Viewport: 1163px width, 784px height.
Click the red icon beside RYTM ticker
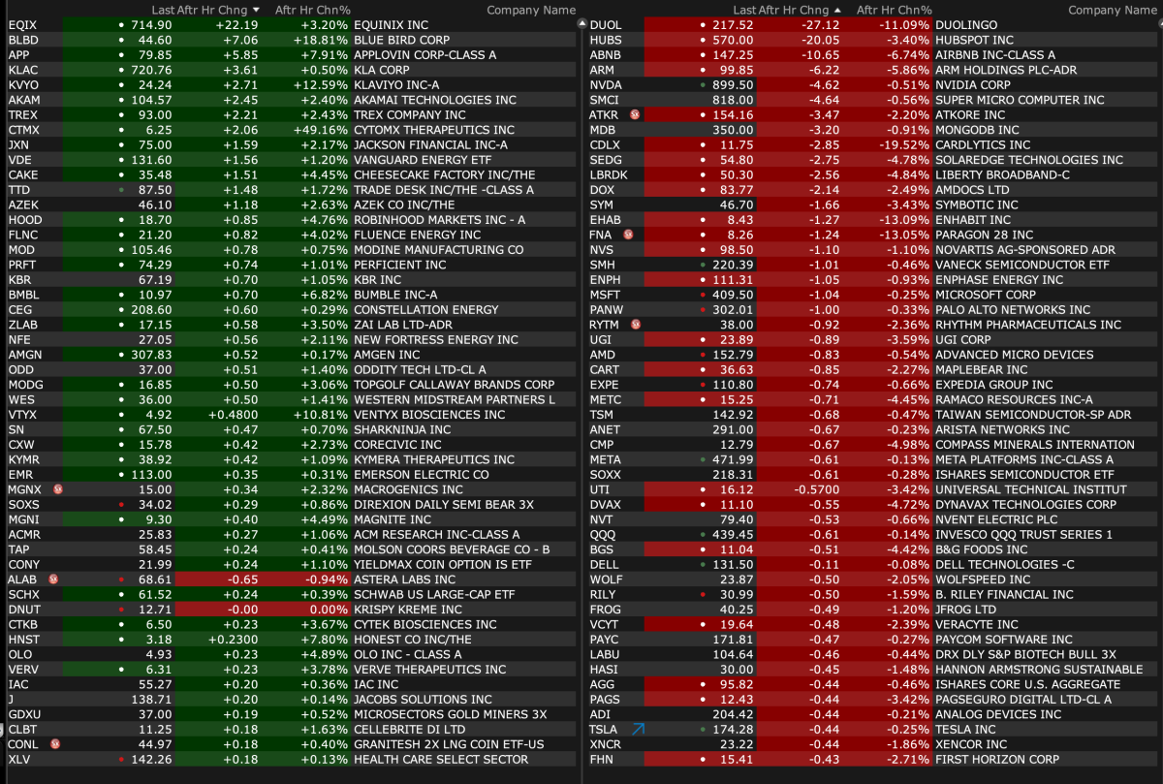637,325
